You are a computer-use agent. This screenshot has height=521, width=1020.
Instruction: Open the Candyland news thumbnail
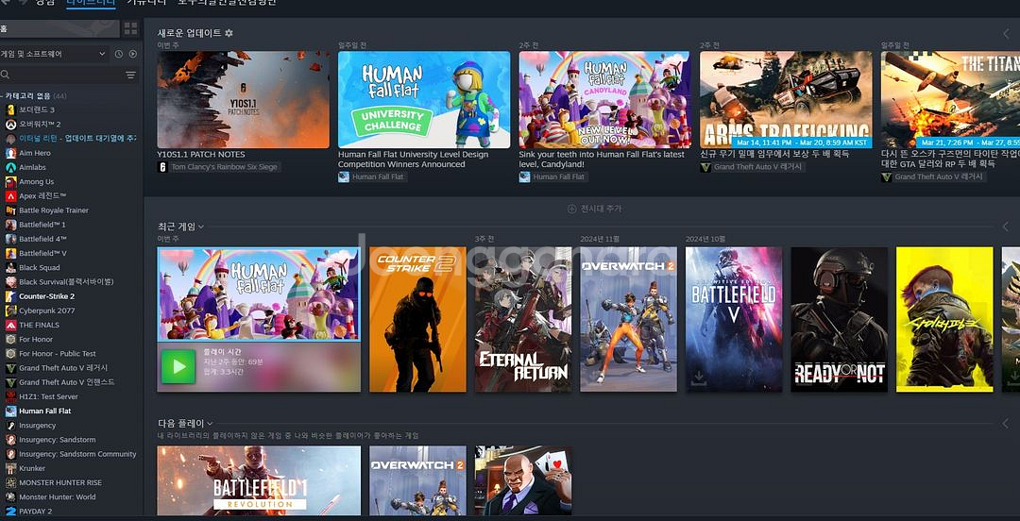tap(605, 99)
